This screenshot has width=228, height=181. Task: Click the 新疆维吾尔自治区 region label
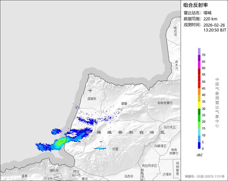[x=125, y=132]
